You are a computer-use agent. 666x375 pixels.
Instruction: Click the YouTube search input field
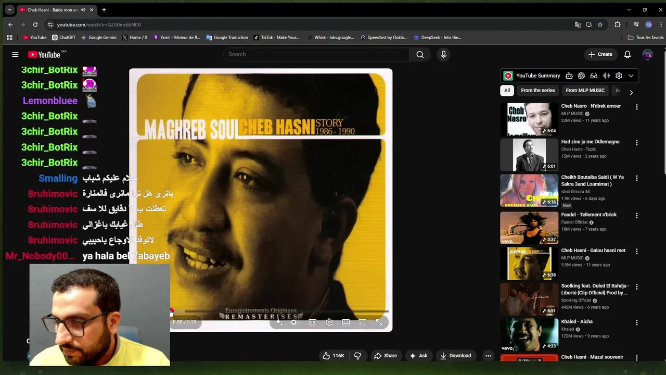tap(316, 54)
